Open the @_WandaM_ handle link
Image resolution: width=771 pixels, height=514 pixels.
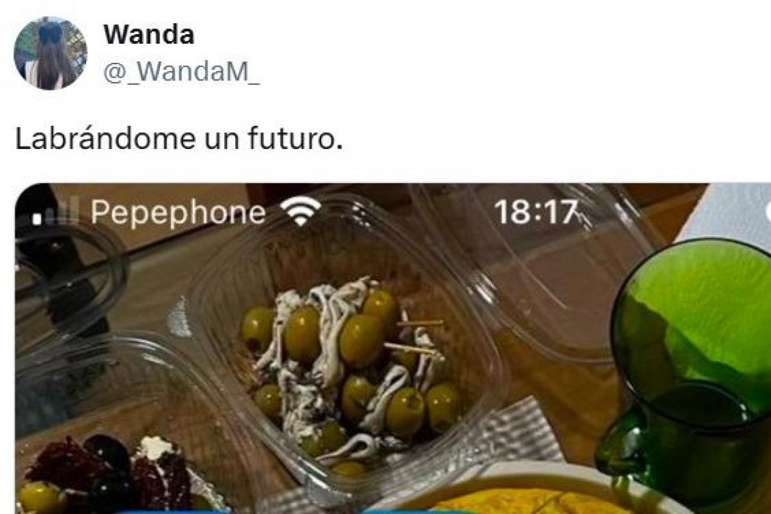coord(182,72)
